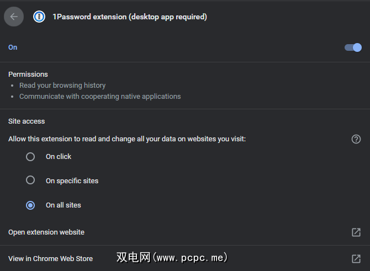View in Chrome Web Store link text
Screen dimensions: 370x271
(50, 258)
